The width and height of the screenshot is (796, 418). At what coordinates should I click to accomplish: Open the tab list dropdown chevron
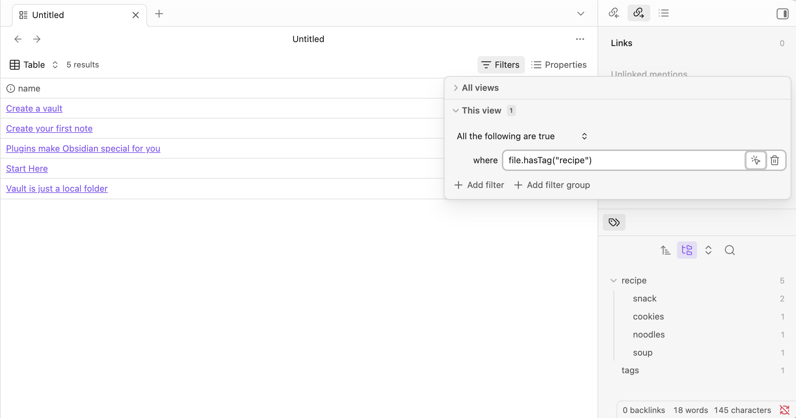(581, 14)
